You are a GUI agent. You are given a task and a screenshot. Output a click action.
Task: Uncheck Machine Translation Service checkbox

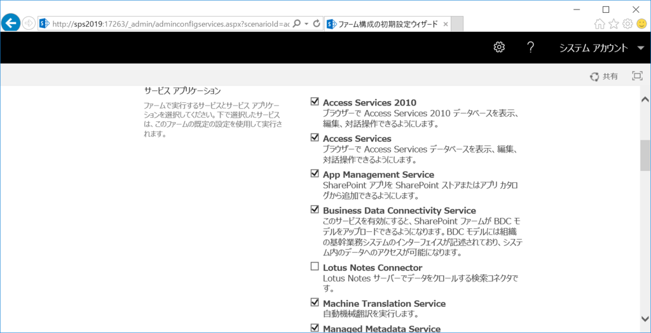(315, 302)
